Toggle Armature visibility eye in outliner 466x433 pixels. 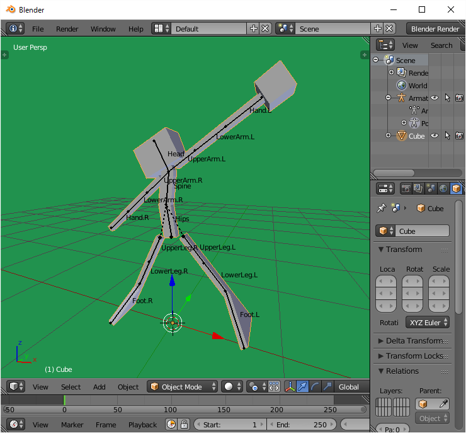pos(434,98)
